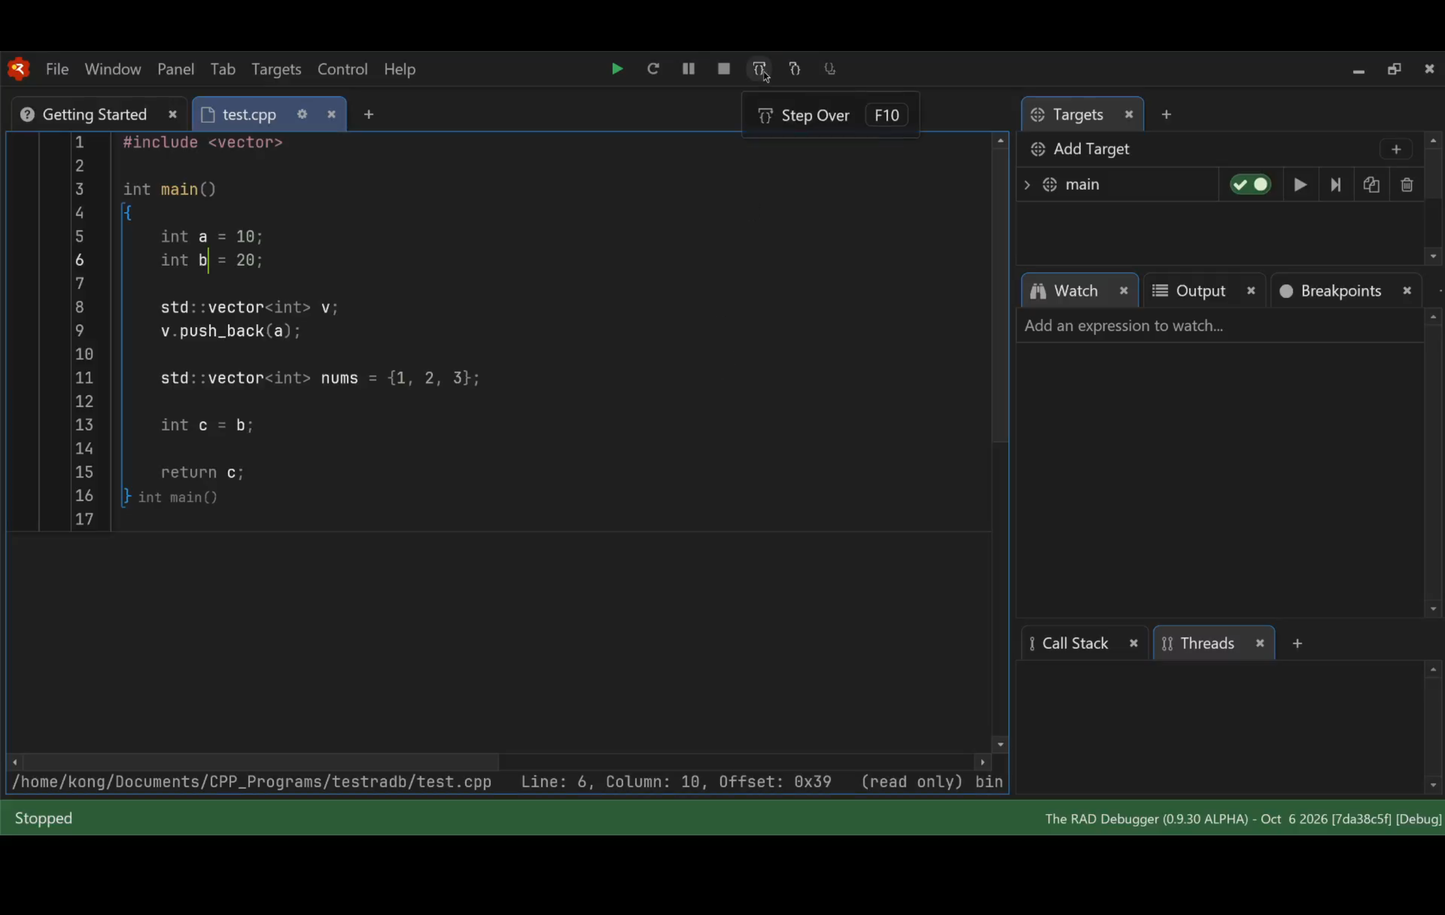Expand the main target row

[x=1027, y=185]
